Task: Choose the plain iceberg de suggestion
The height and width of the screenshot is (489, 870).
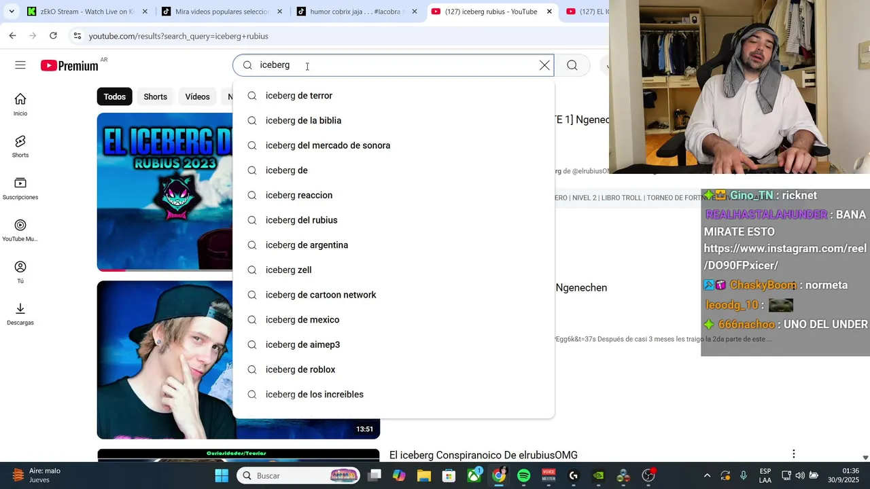Action: (x=394, y=170)
